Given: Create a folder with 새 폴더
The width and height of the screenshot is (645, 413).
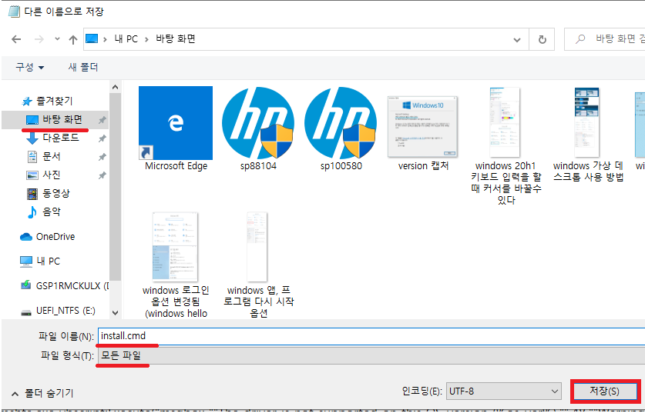Looking at the screenshot, I should (83, 67).
